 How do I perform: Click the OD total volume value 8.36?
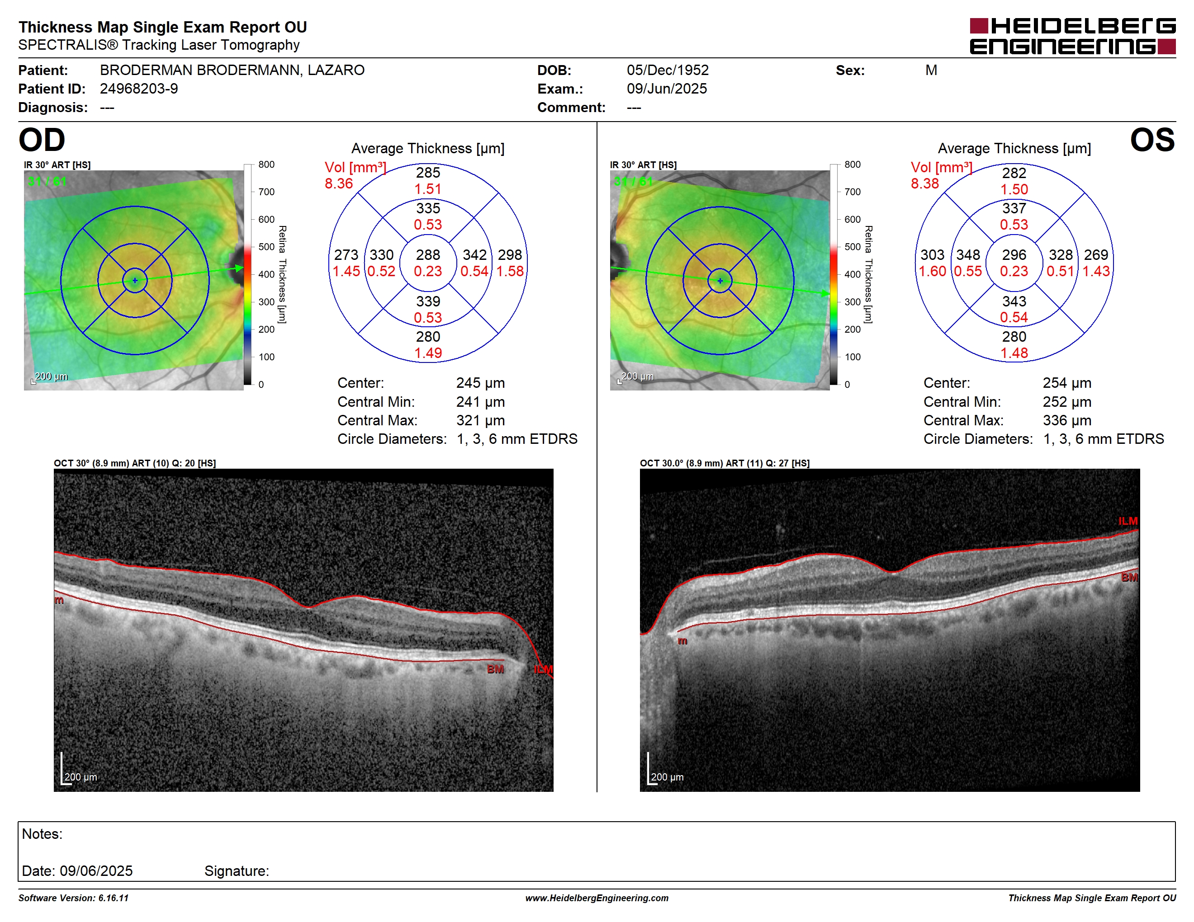tap(339, 183)
